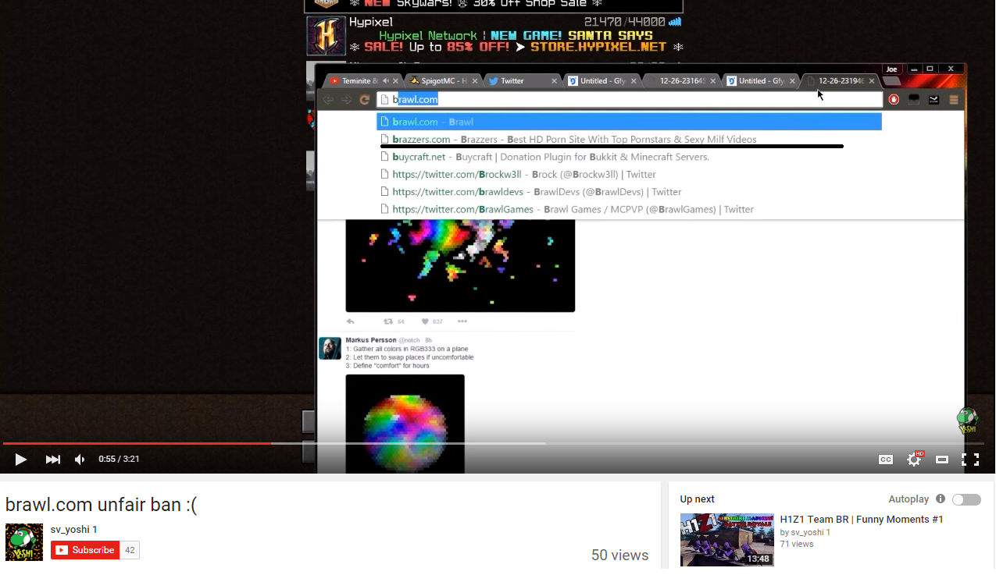
Task: Turn on closed captions (CC)
Action: (885, 460)
